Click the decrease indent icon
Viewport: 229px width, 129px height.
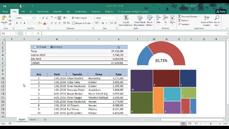(x=64, y=23)
